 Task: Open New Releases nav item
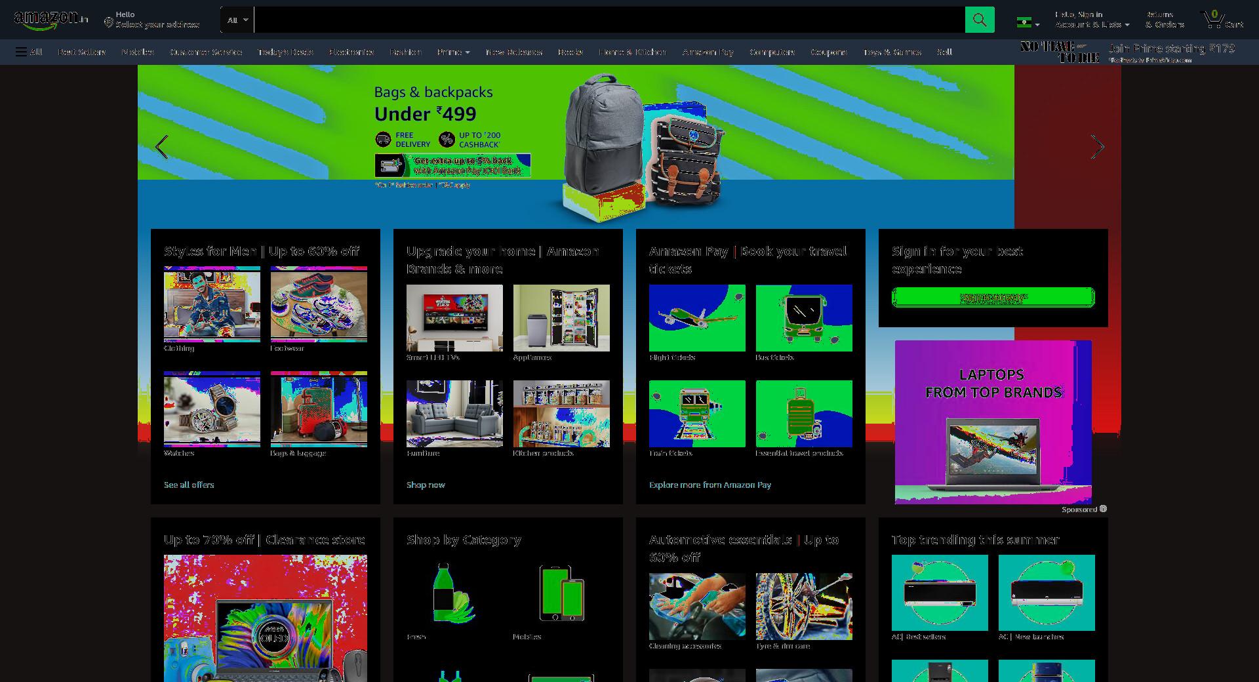(513, 52)
